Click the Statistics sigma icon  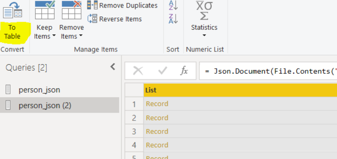click(204, 11)
